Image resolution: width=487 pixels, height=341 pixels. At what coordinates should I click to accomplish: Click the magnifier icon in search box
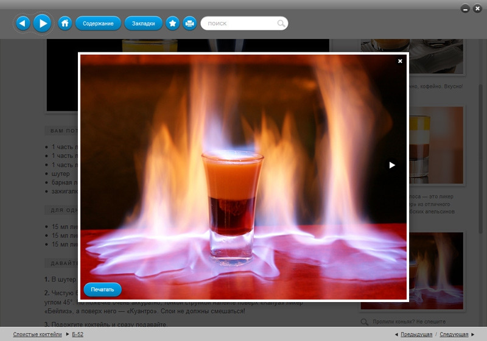[281, 23]
